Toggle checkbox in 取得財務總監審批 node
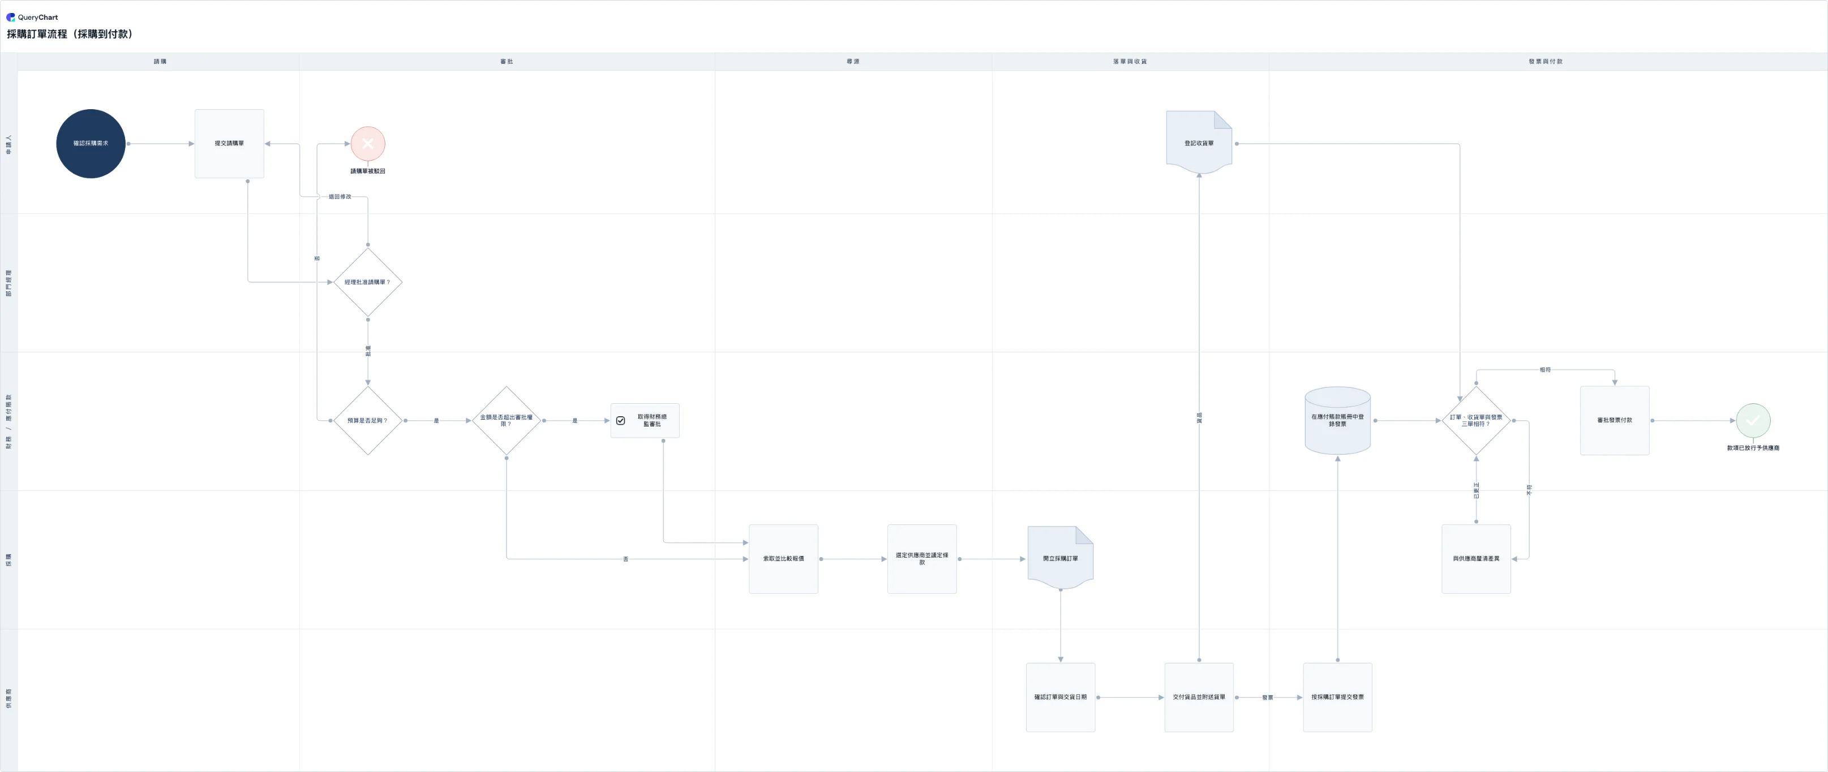The height and width of the screenshot is (772, 1828). coord(620,420)
